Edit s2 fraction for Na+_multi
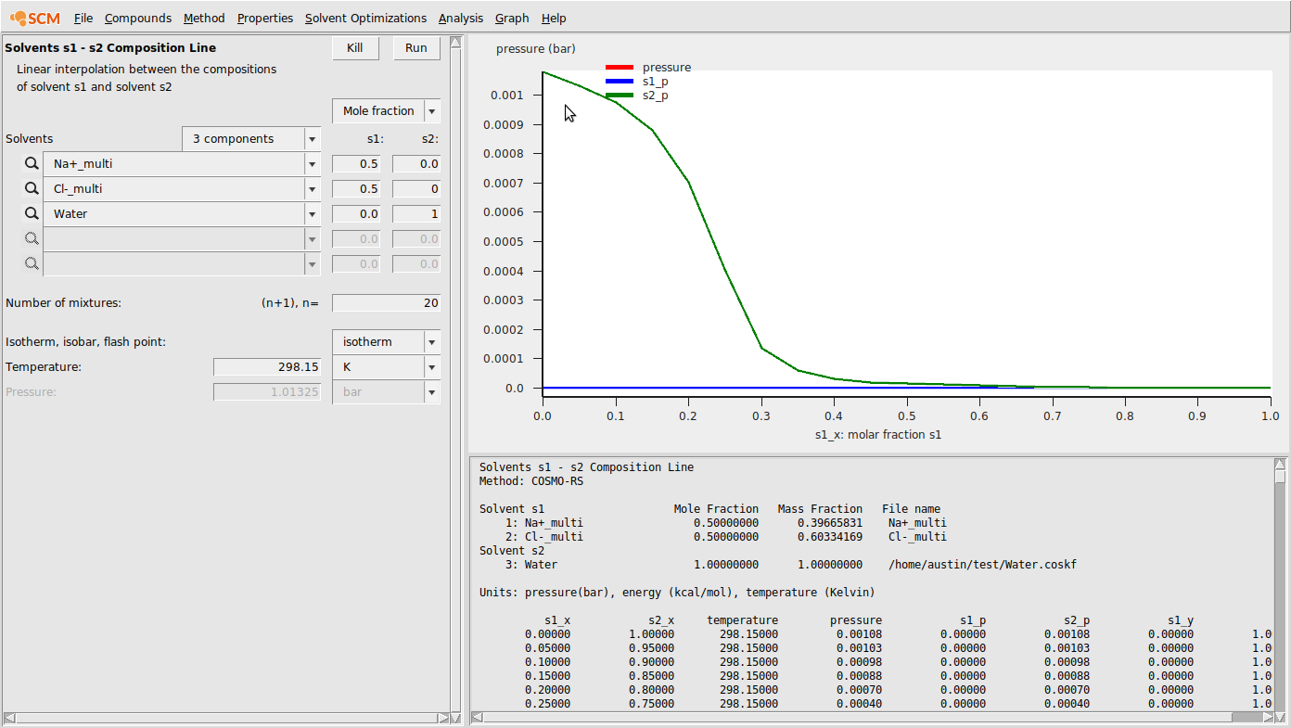 (416, 164)
